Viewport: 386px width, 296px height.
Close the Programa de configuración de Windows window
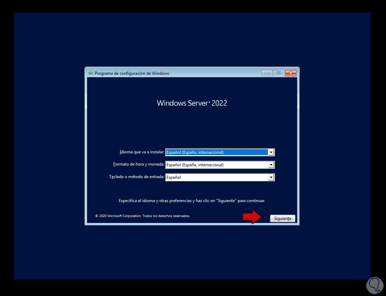(x=291, y=73)
